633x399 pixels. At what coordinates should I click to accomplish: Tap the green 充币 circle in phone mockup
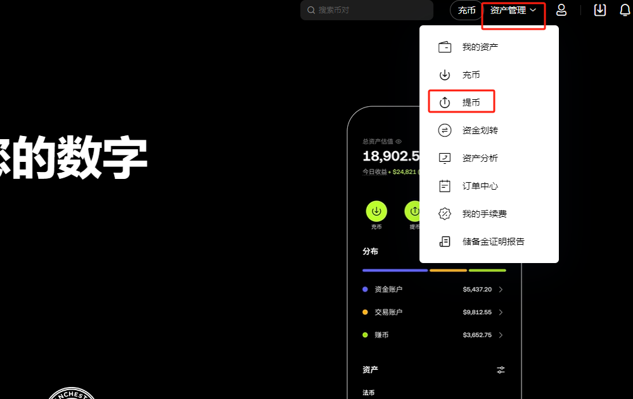(376, 211)
